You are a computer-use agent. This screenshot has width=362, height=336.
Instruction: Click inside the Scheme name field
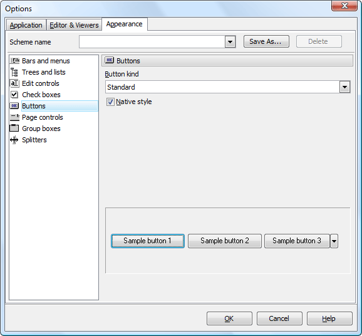[x=152, y=42]
